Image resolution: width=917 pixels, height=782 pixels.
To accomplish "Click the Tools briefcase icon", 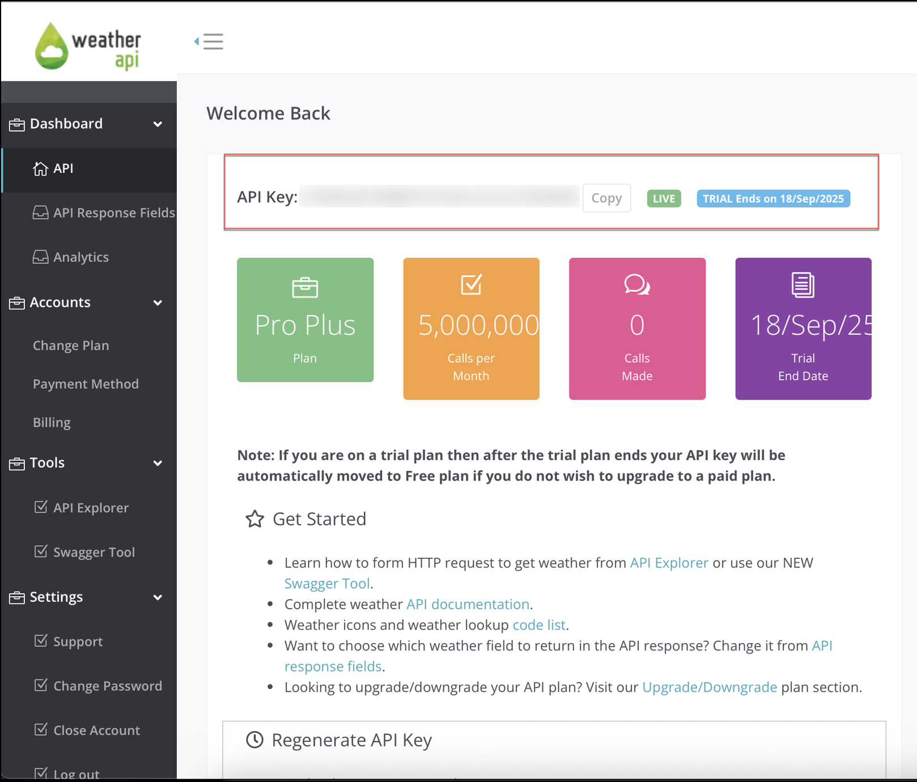I will pyautogui.click(x=17, y=463).
